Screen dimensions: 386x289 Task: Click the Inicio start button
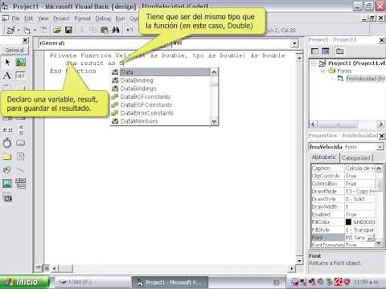click(x=24, y=282)
